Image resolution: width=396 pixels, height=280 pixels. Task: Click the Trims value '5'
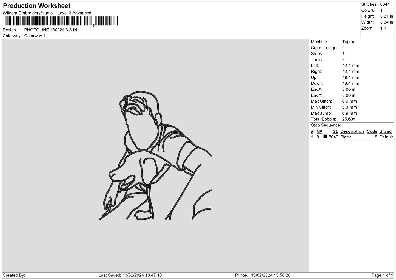343,60
